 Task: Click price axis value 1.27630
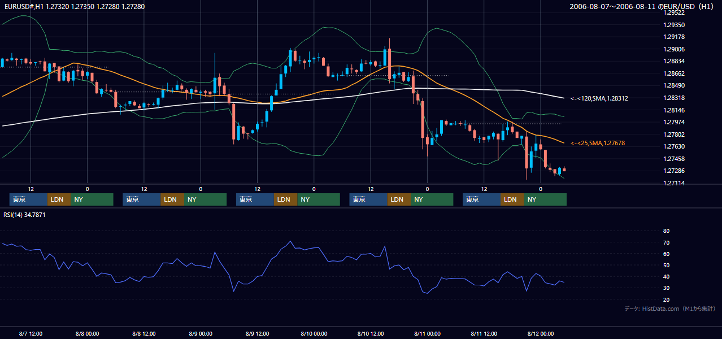pyautogui.click(x=674, y=147)
